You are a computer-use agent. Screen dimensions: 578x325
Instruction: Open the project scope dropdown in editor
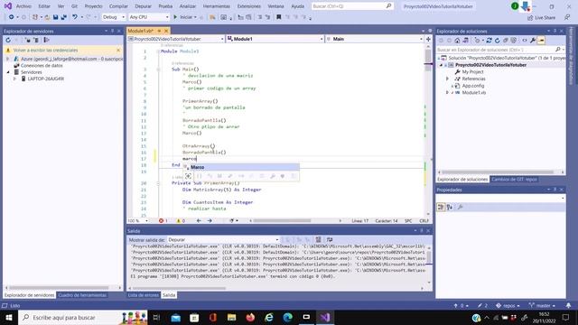(176, 39)
